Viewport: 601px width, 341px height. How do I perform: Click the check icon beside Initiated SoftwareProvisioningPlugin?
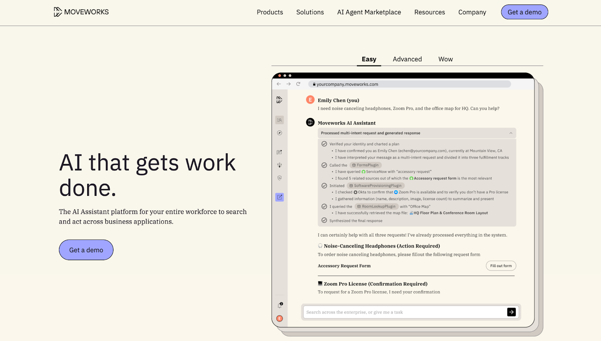(x=324, y=185)
